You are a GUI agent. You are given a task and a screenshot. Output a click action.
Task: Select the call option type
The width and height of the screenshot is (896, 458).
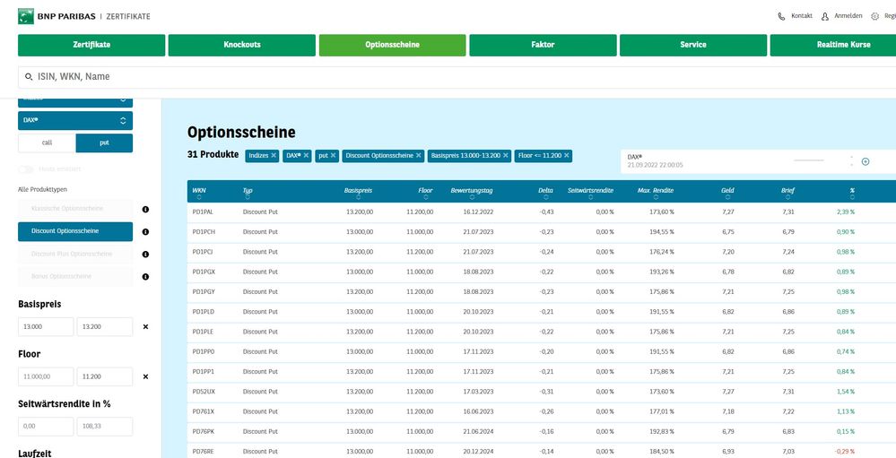point(47,143)
